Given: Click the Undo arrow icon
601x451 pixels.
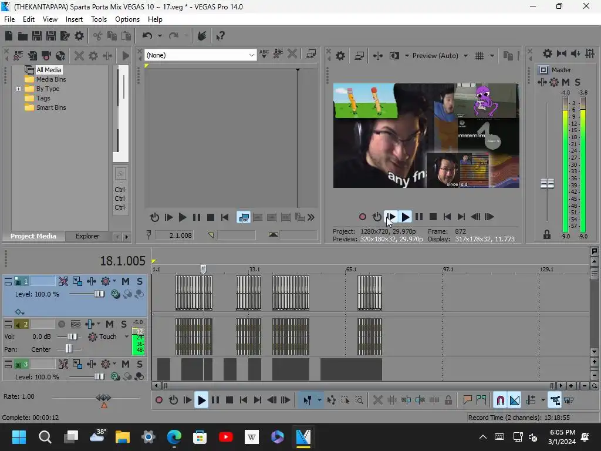Looking at the screenshot, I should point(147,36).
